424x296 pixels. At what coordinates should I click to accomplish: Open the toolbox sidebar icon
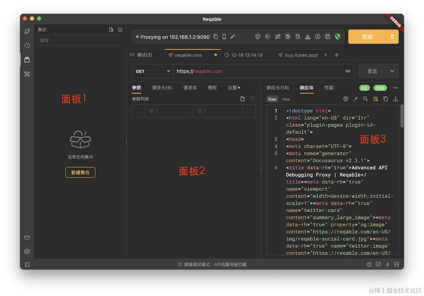[x=27, y=74]
